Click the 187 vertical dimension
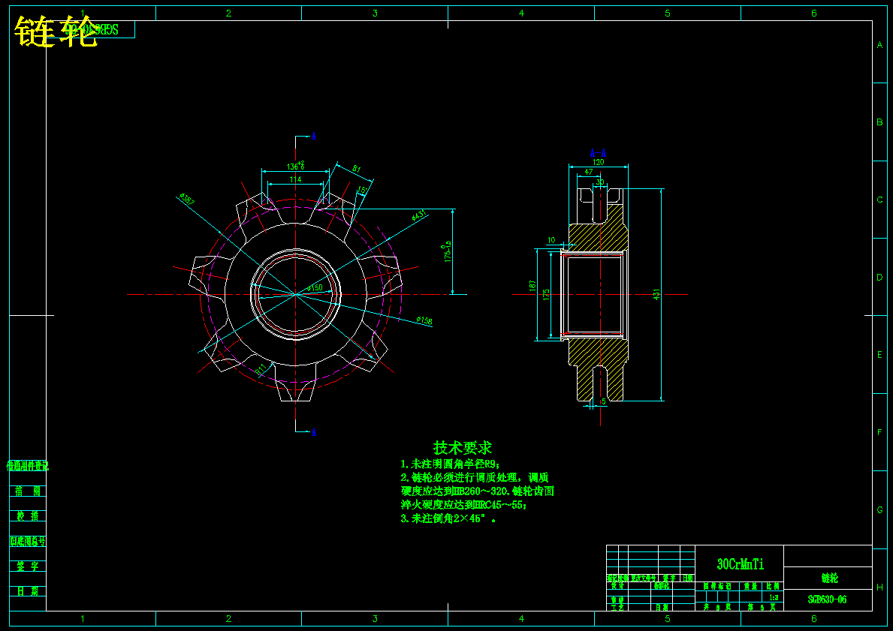 coord(532,284)
